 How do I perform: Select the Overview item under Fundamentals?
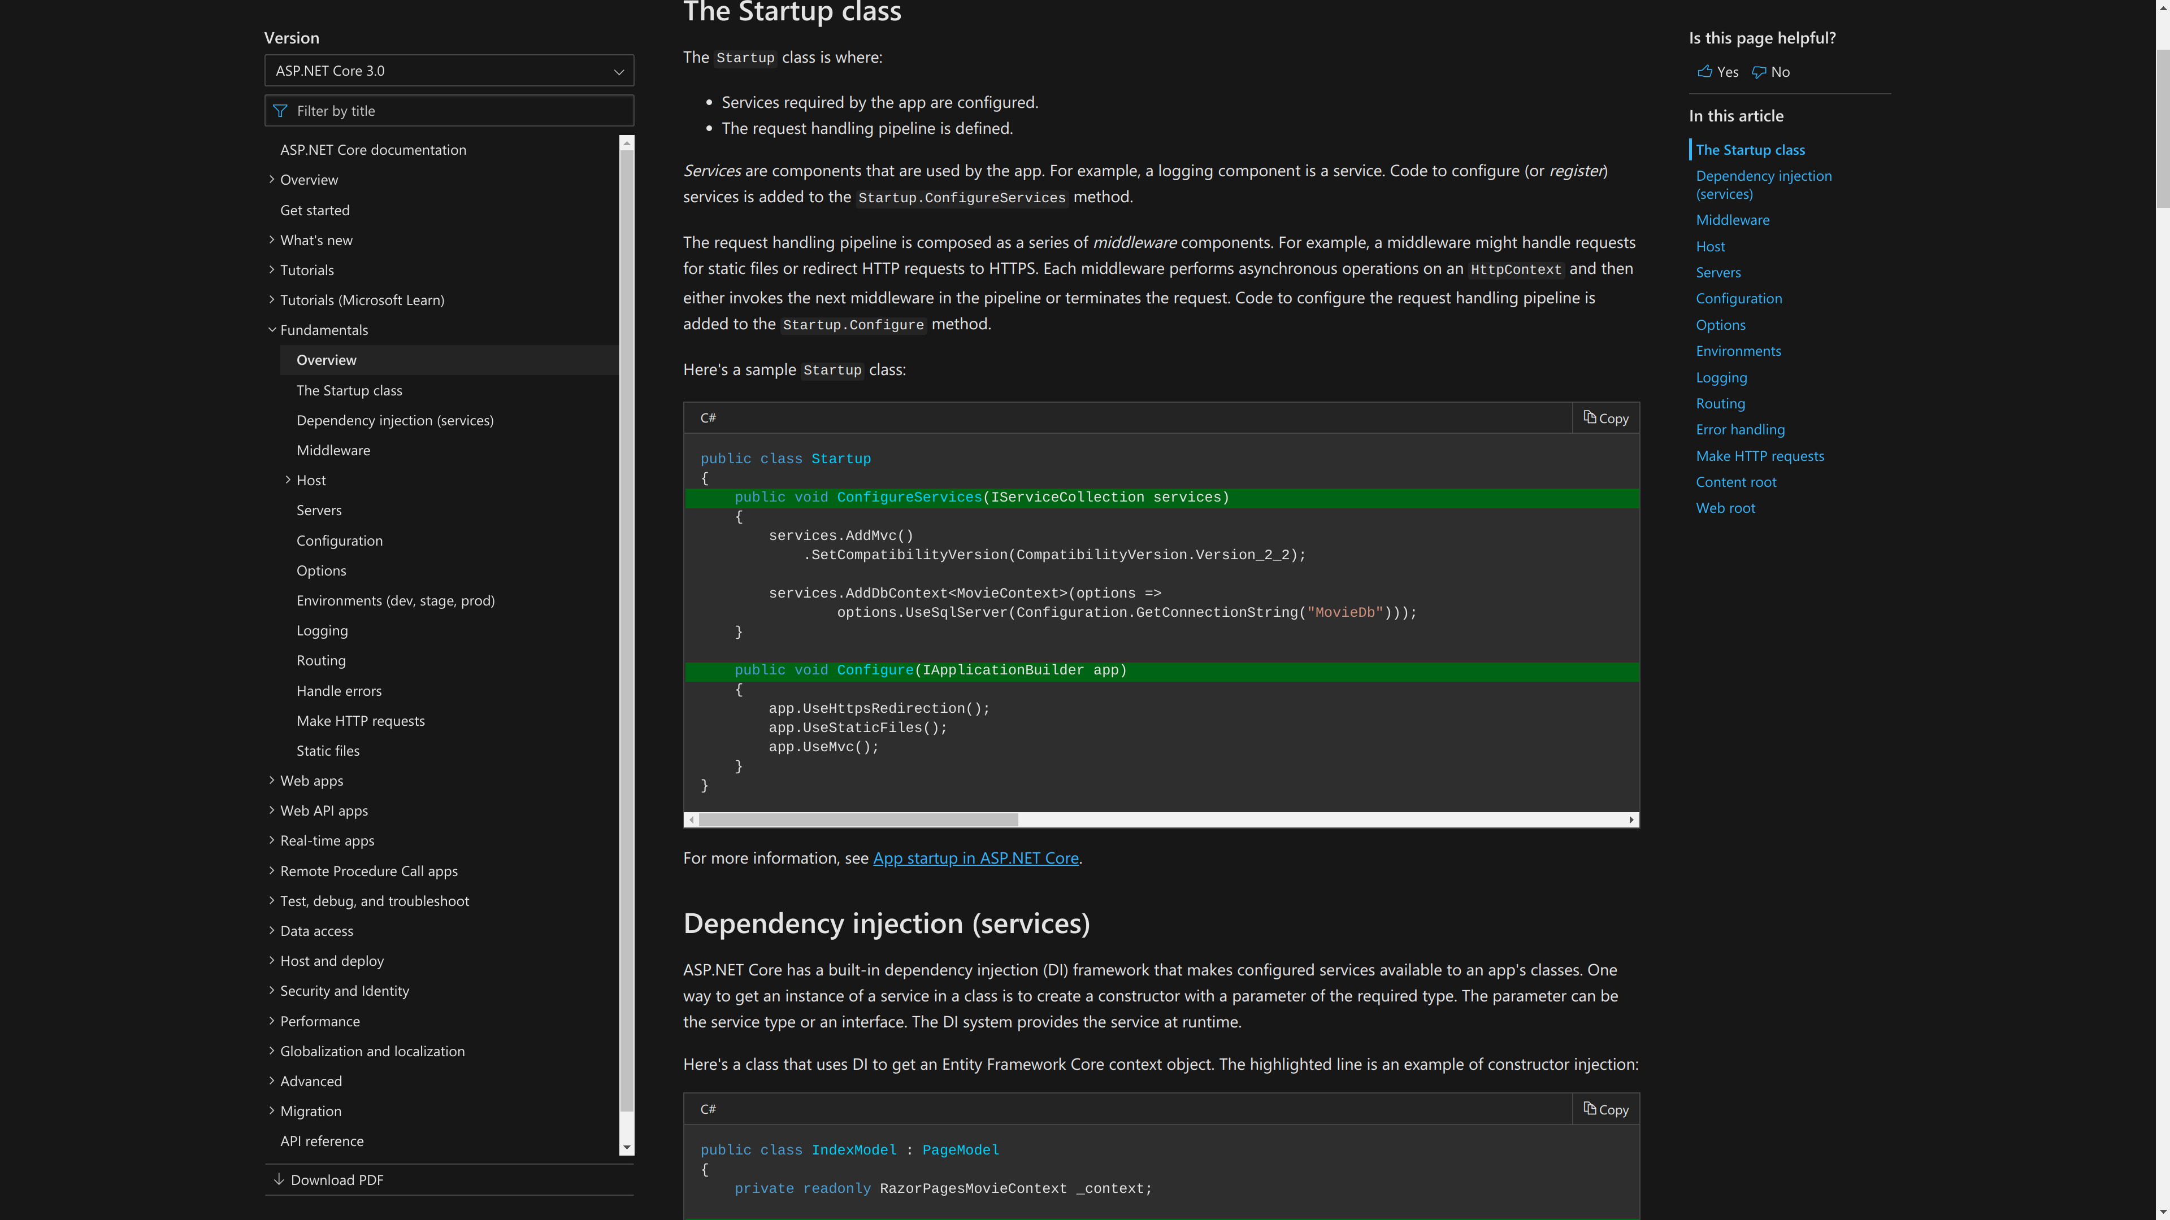point(326,360)
